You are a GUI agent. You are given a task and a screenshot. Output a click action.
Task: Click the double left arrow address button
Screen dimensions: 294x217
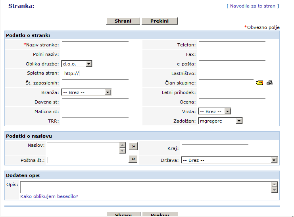[133, 159]
